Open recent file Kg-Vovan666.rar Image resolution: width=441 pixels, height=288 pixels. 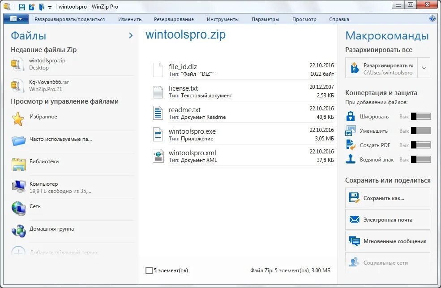tap(72, 86)
